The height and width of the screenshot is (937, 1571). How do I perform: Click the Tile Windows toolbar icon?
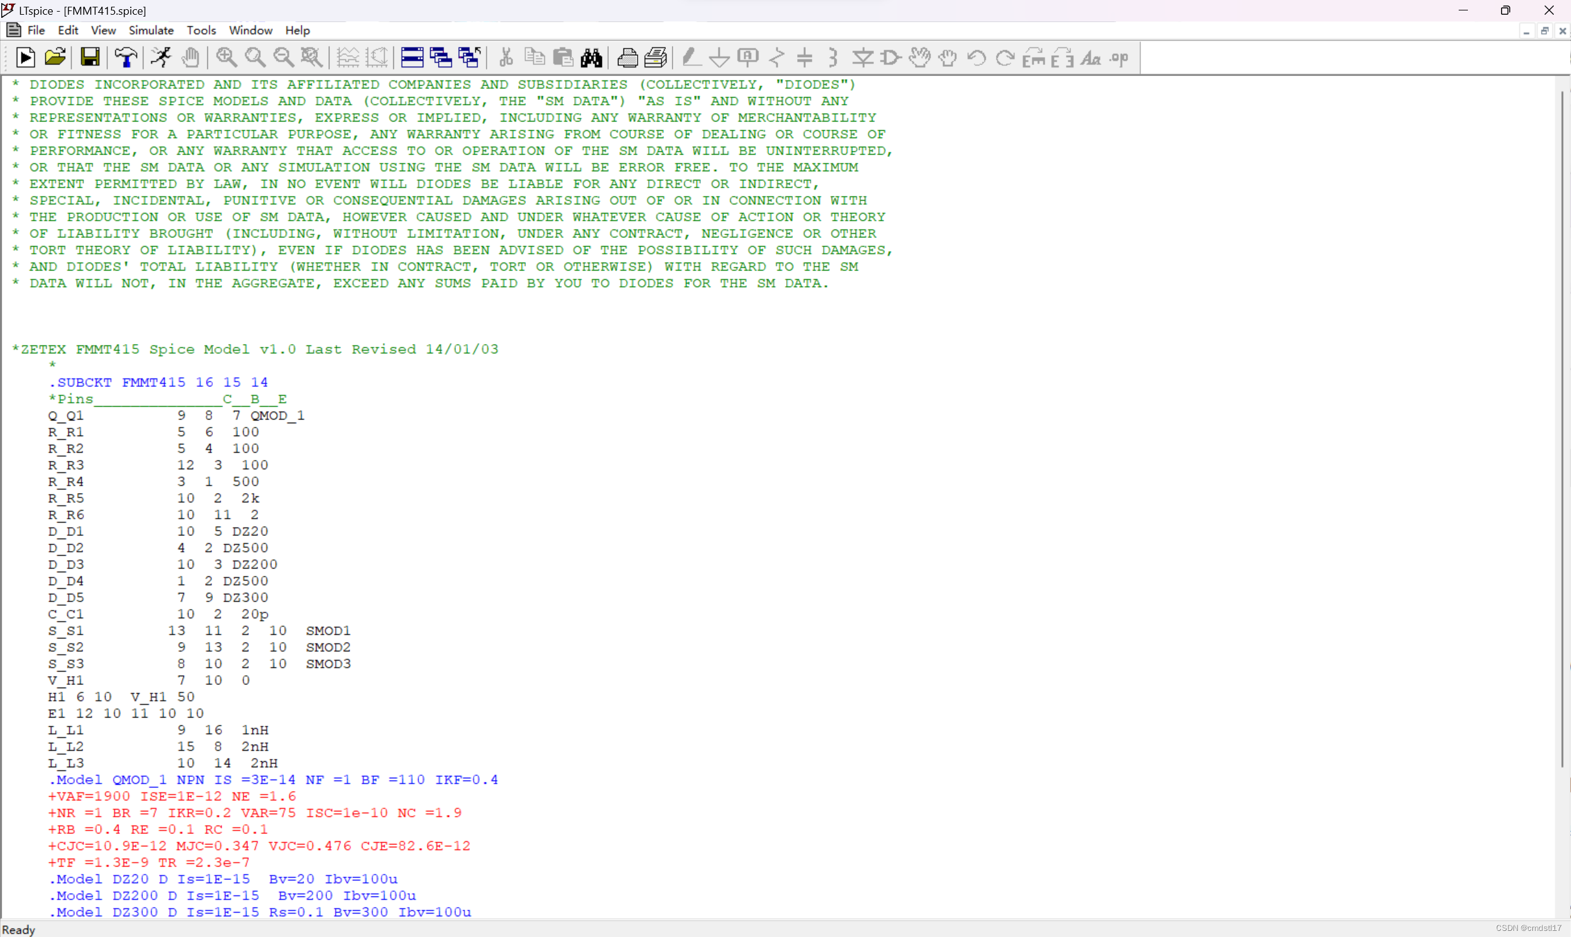click(412, 58)
